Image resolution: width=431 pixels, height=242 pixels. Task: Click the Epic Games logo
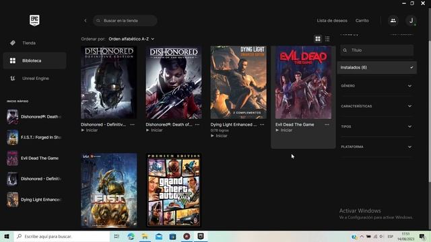[x=34, y=20]
